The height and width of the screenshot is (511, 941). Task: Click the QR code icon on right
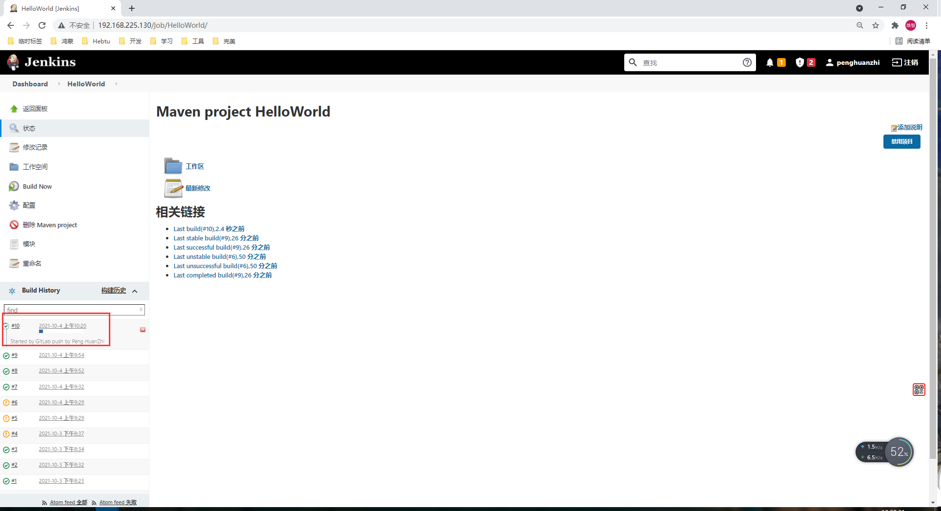[919, 390]
